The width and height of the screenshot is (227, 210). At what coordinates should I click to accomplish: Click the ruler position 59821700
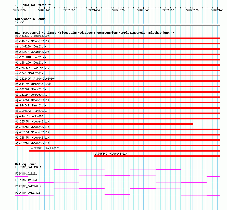click(x=118, y=10)
